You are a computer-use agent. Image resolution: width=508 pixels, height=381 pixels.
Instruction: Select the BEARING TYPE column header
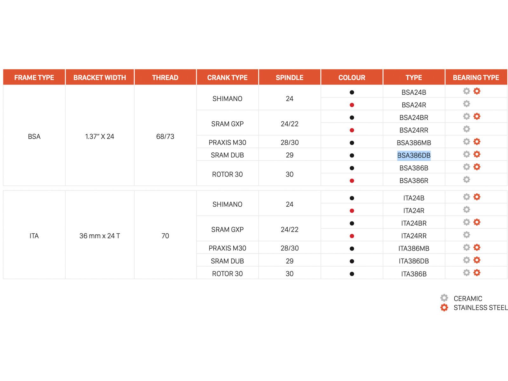[x=476, y=77]
